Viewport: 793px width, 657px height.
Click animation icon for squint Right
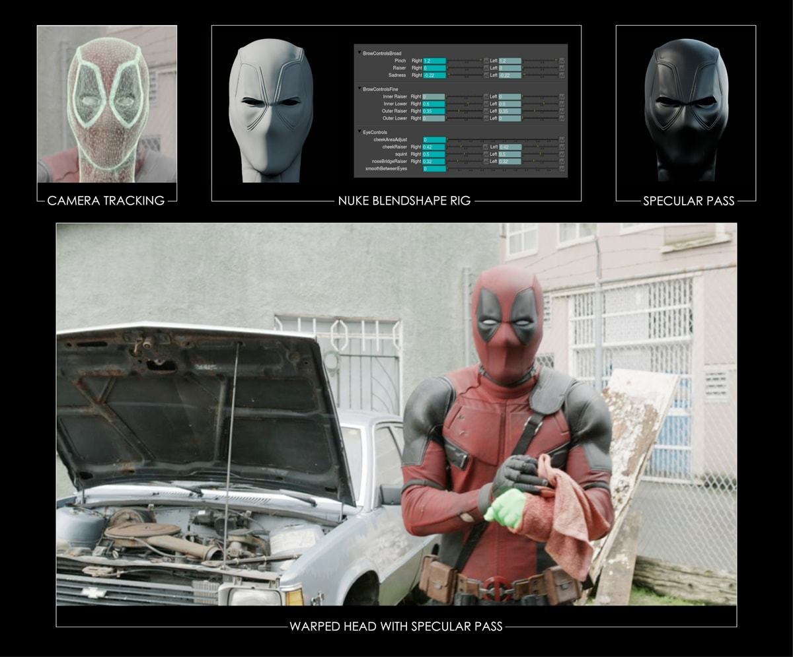(486, 154)
